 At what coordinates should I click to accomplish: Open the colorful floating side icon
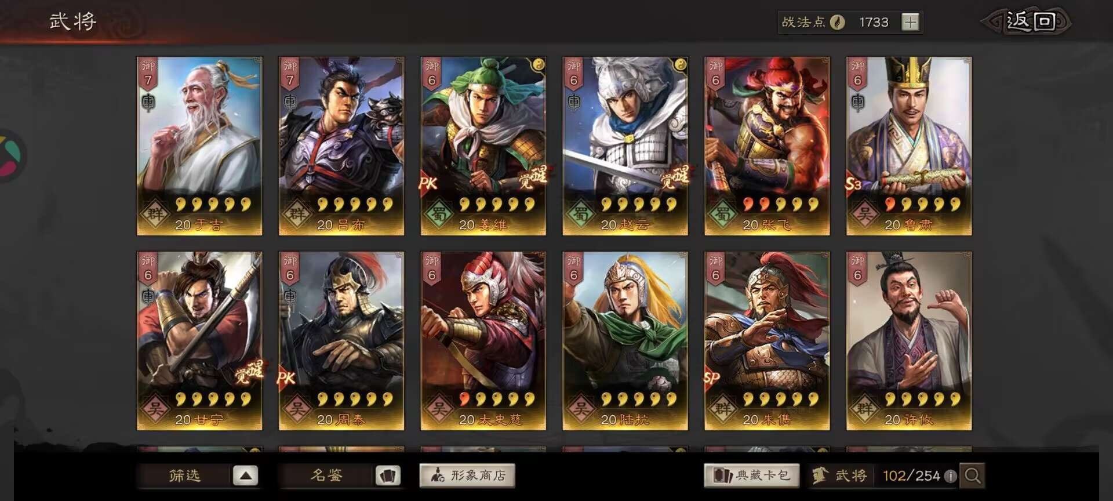pos(10,155)
